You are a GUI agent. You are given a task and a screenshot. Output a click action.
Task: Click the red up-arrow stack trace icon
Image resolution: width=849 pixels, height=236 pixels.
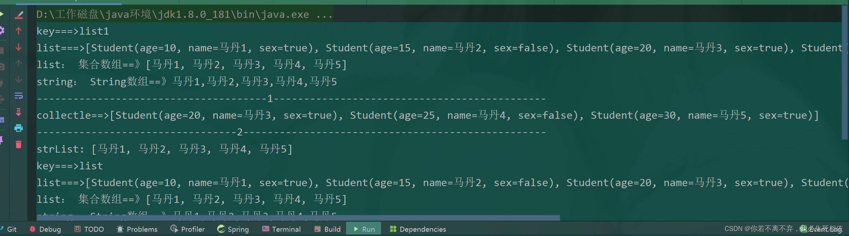point(19,31)
